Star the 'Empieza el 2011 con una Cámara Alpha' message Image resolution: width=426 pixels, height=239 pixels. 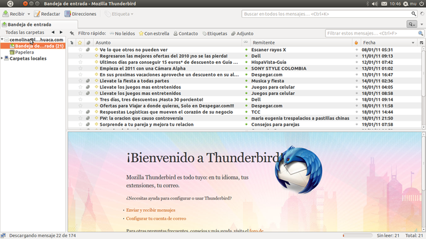tap(80, 68)
